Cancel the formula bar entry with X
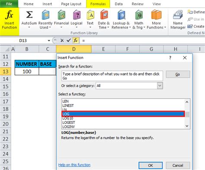The width and height of the screenshot is (205, 170). point(62,40)
